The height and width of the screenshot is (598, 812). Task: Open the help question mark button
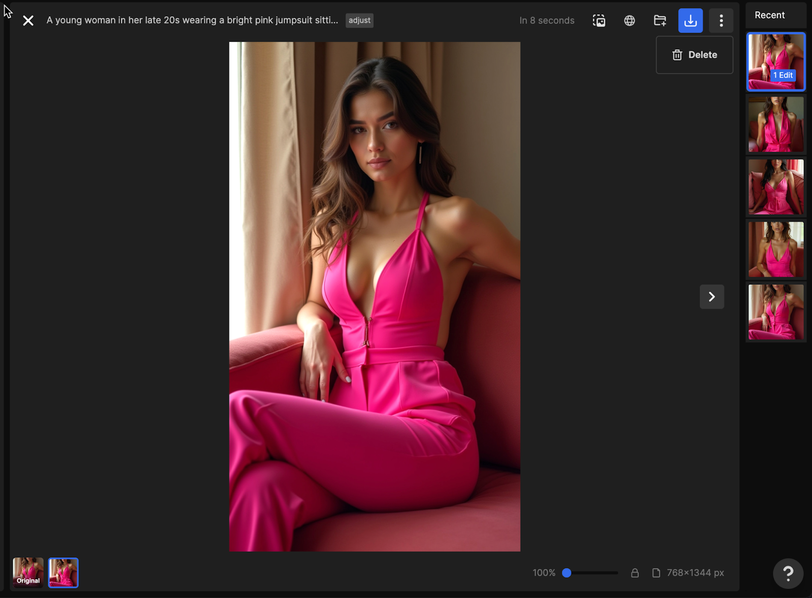coord(788,574)
